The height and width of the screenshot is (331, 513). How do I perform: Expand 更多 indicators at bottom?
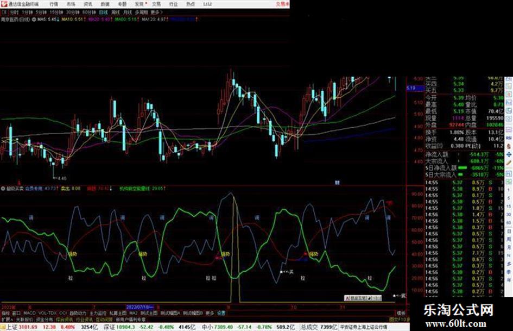point(210,313)
